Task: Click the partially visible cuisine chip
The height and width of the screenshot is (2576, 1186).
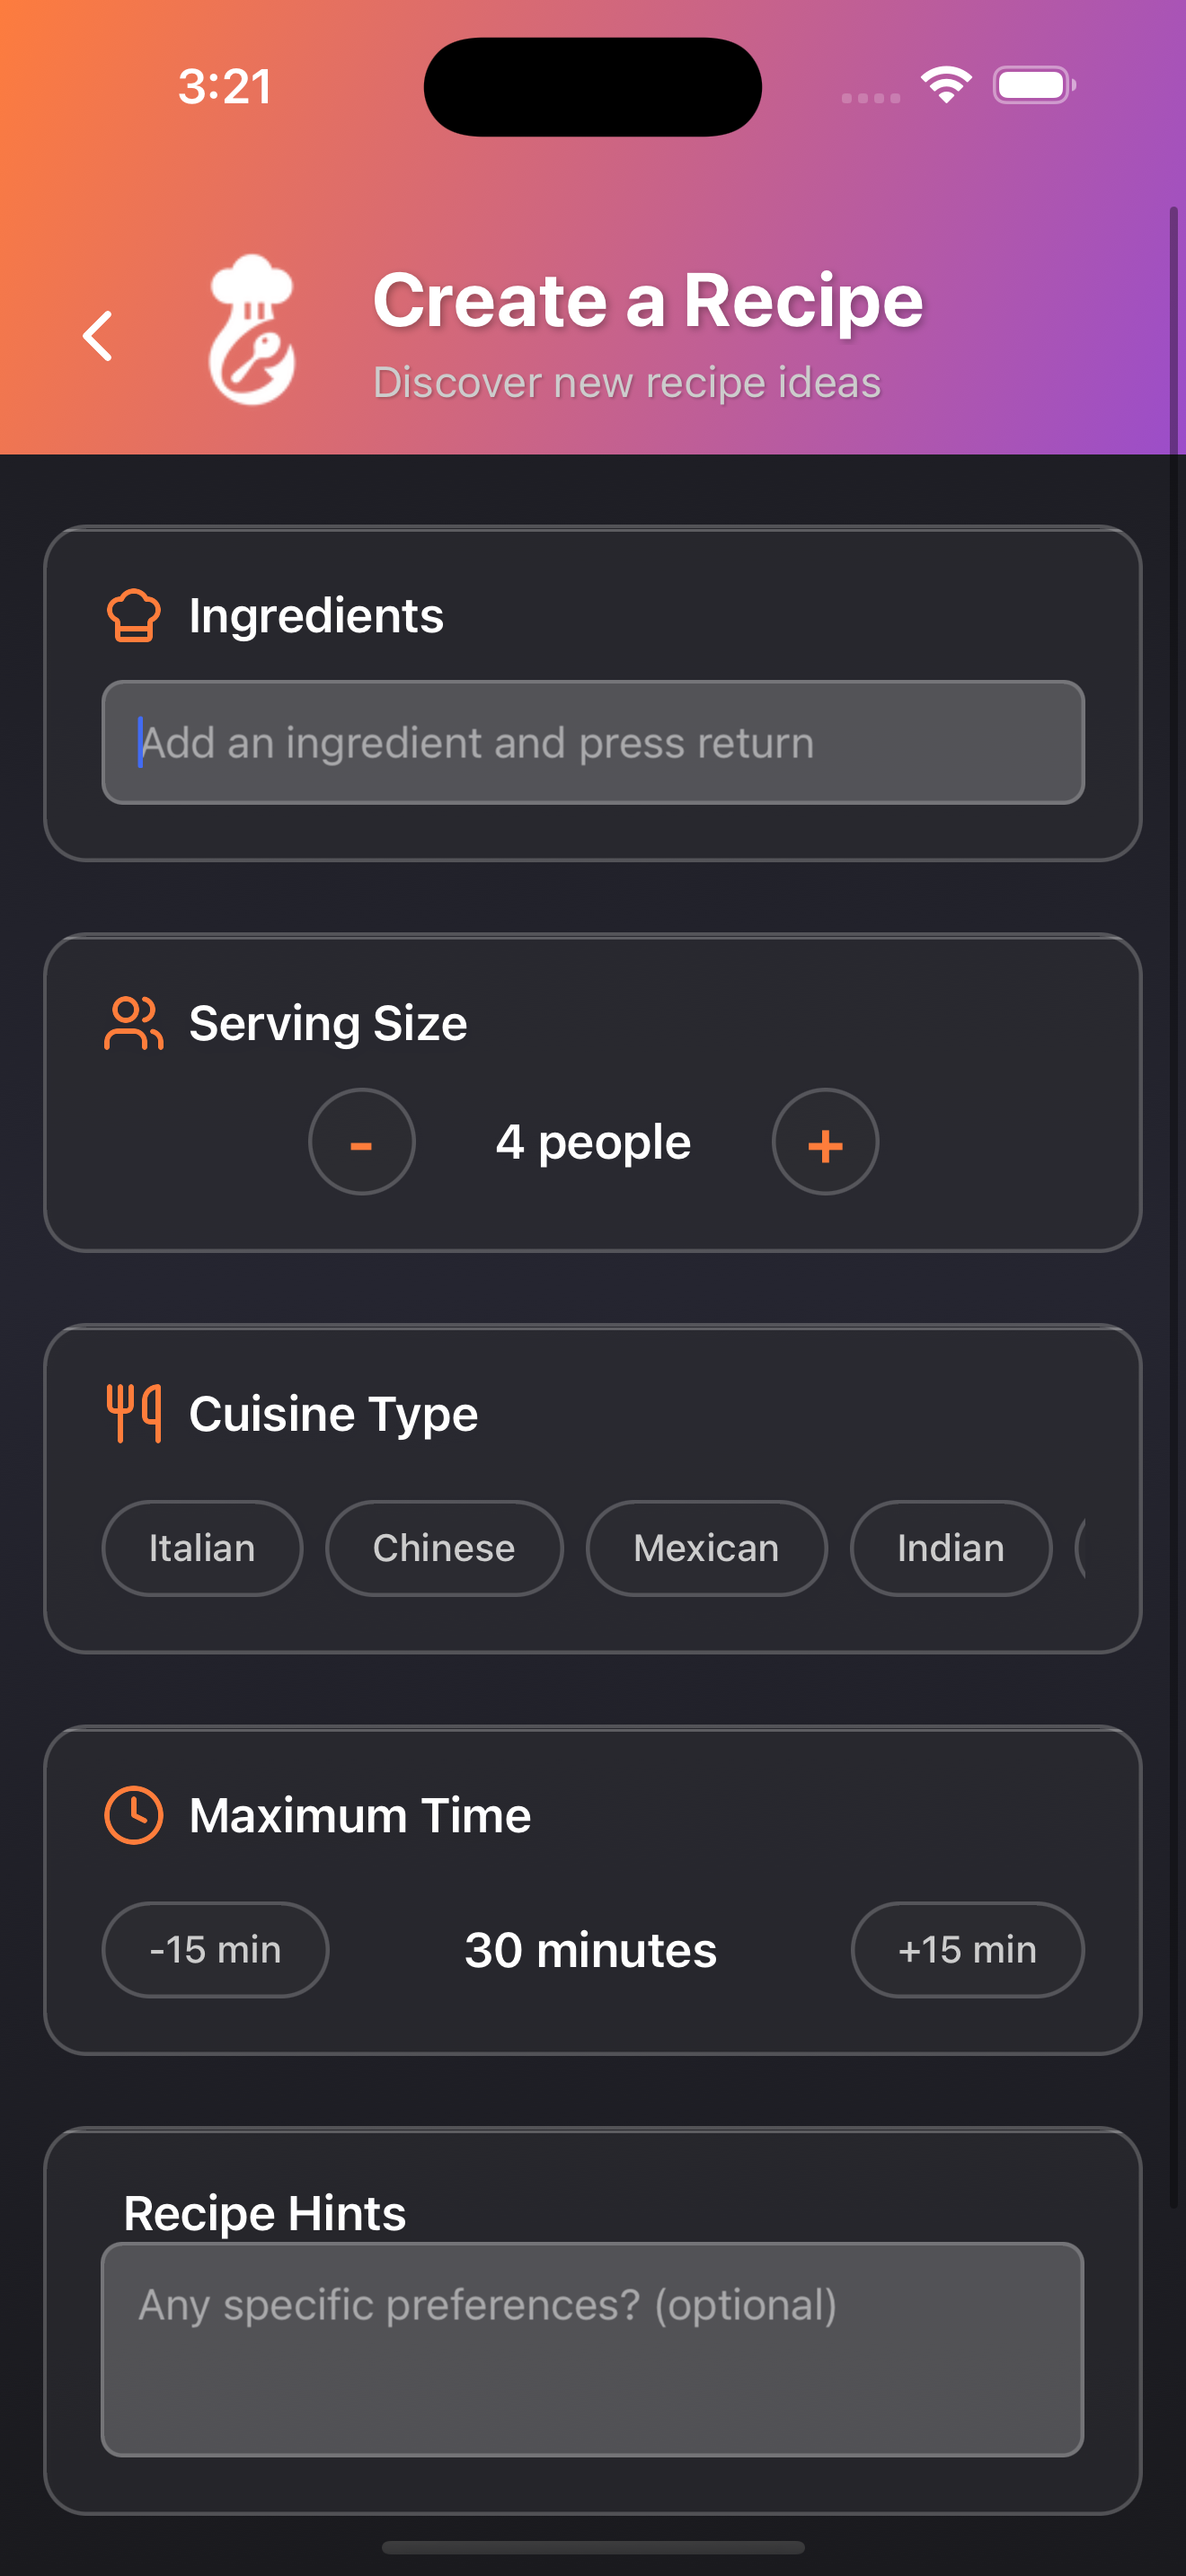Action: pyautogui.click(x=1080, y=1548)
